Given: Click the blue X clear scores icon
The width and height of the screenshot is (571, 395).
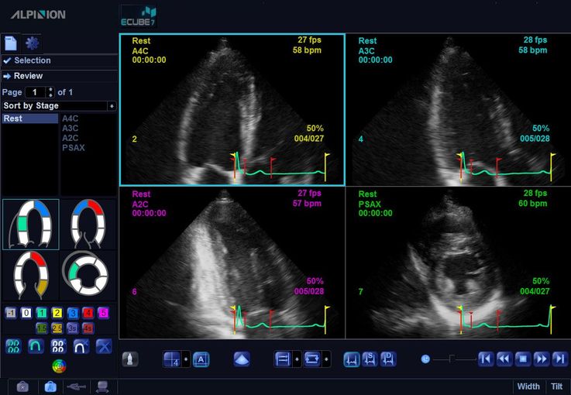Looking at the screenshot, I should (105, 346).
